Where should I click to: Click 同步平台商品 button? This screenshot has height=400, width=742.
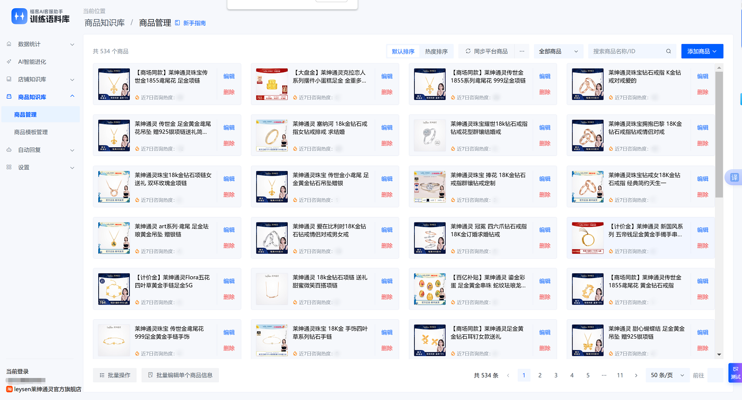[x=486, y=51]
